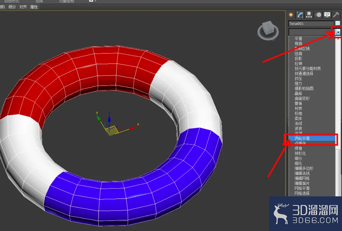The height and width of the screenshot is (231, 342).
Task: Choose 按元素分配材质 from the list
Action: pos(307,69)
